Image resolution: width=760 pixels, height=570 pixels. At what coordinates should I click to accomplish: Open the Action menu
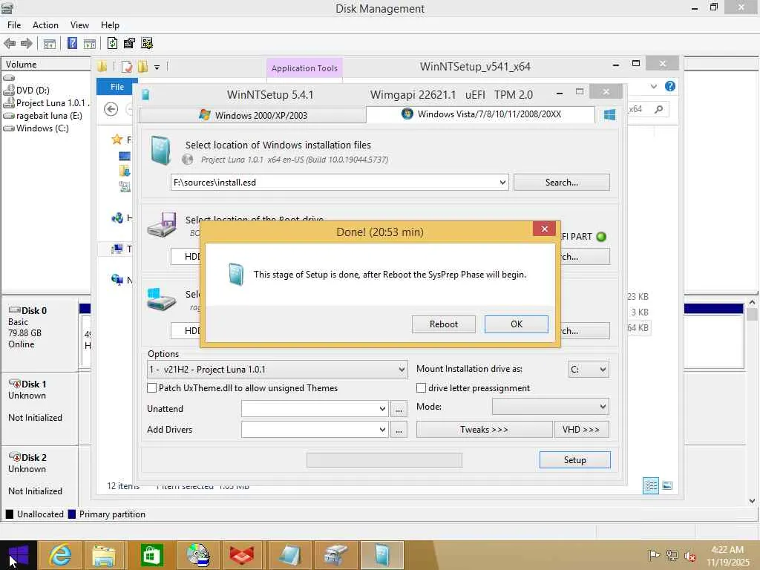coord(45,25)
